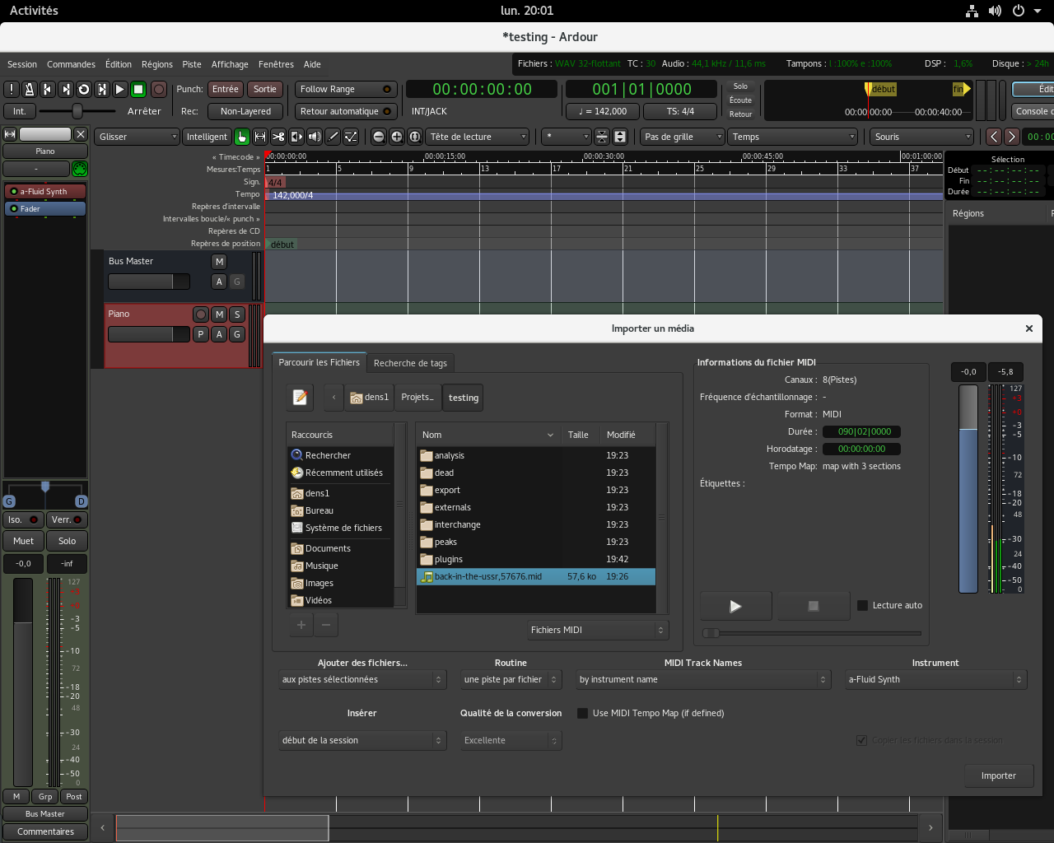The image size is (1054, 843).
Task: Toggle the metronome click icon
Action: [30, 89]
